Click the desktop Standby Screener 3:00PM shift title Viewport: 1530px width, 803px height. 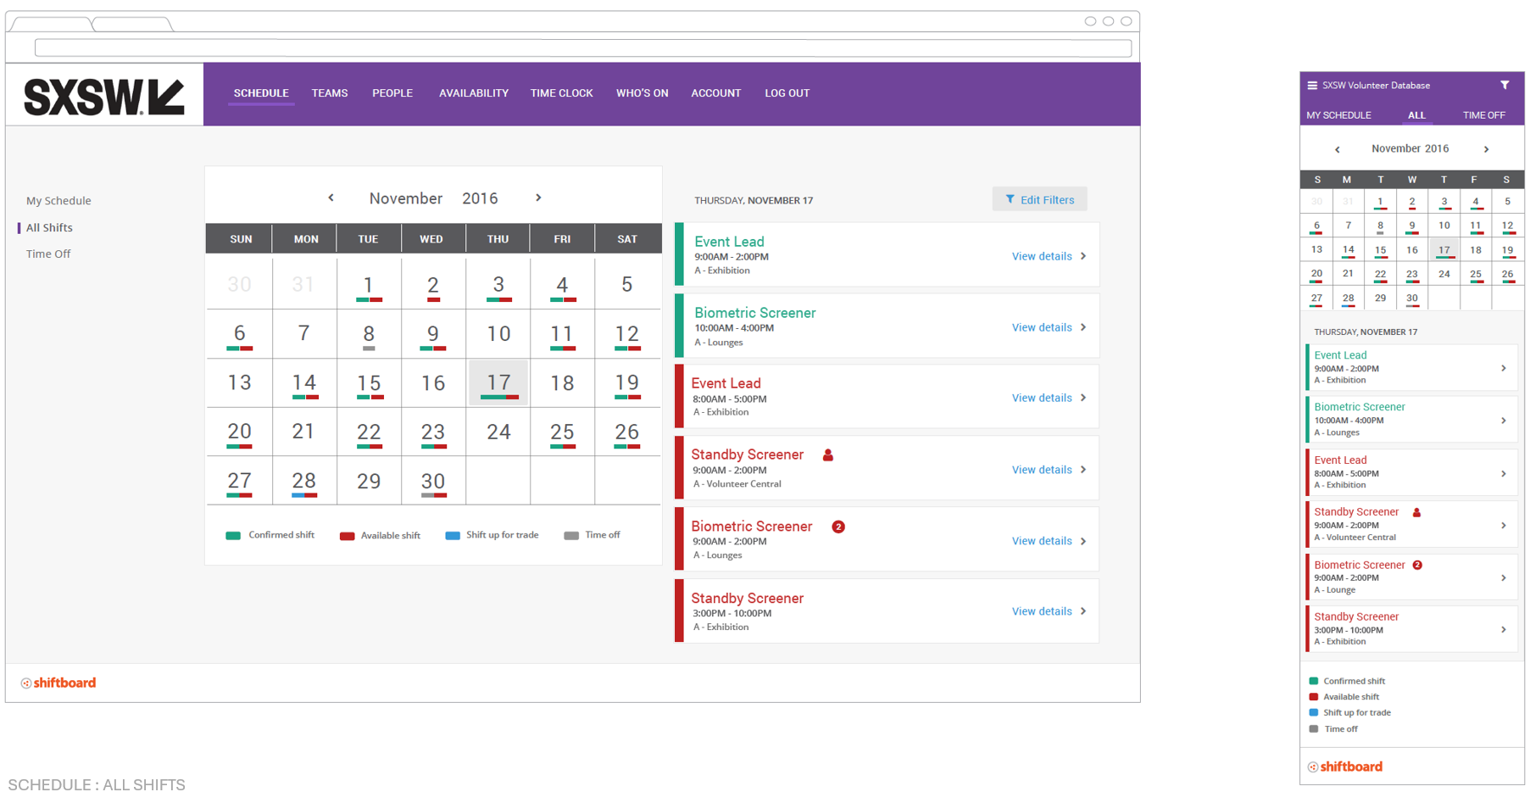748,599
